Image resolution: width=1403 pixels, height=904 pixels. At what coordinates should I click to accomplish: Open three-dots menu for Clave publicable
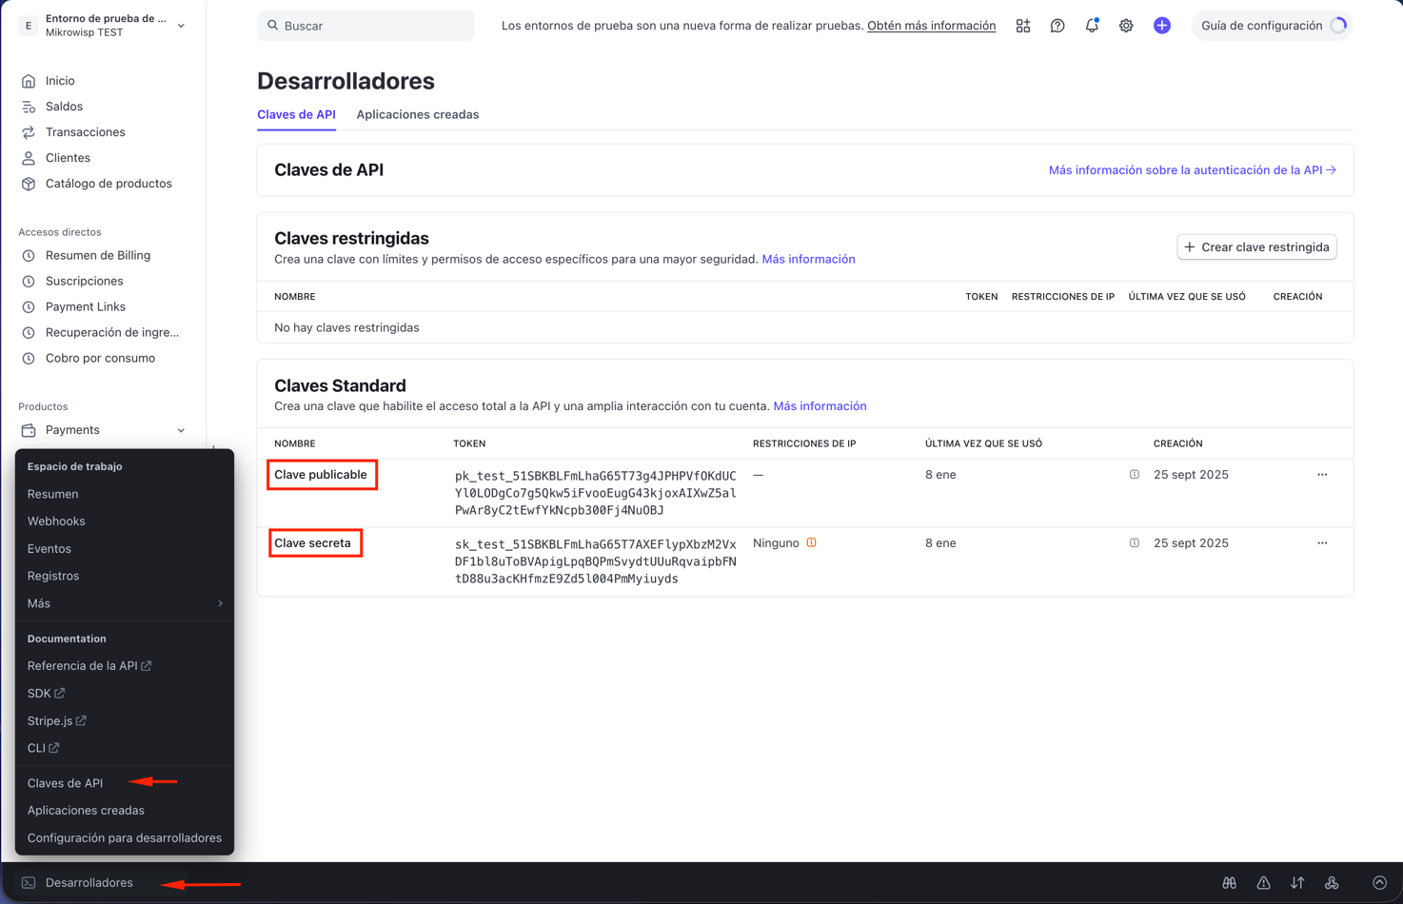pos(1322,475)
